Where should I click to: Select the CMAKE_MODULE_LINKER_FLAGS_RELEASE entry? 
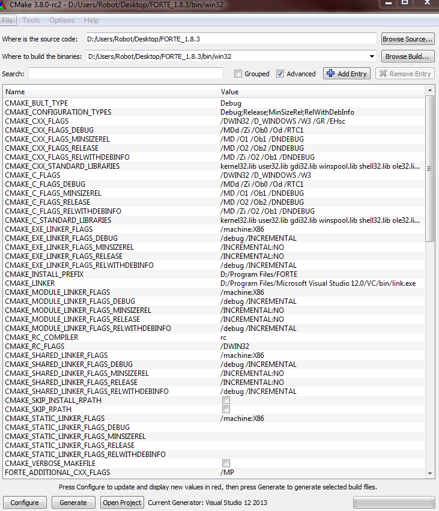point(72,319)
